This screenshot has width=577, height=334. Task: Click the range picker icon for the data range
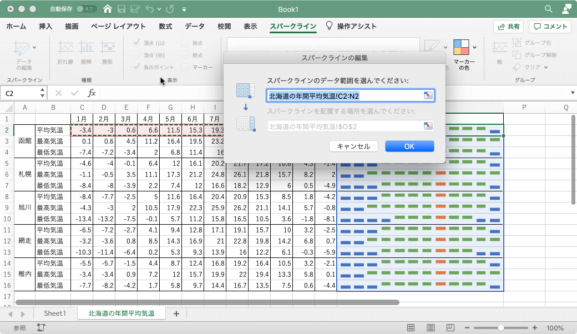click(x=428, y=95)
